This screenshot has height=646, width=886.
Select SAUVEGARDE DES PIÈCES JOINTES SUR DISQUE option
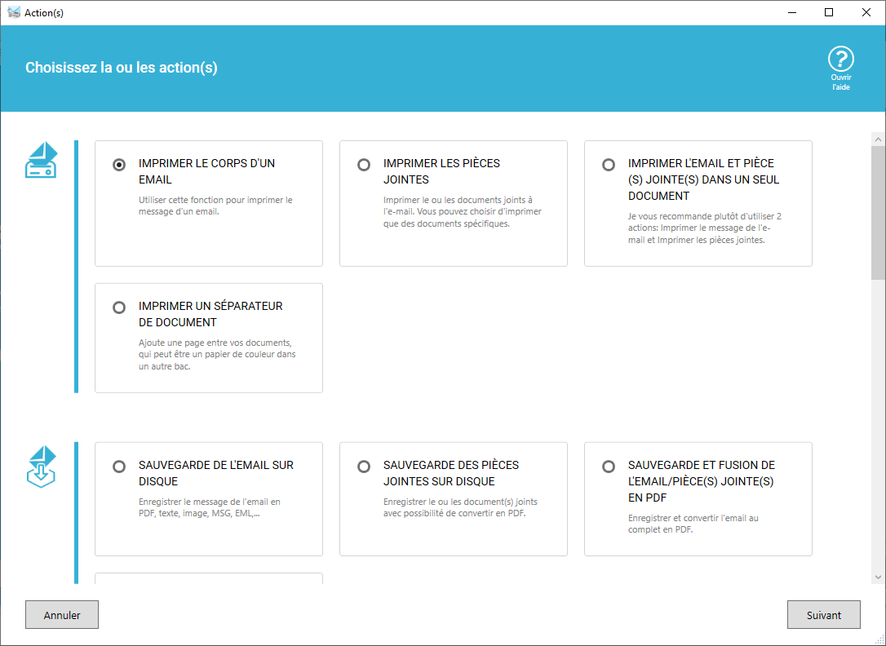pyautogui.click(x=363, y=467)
